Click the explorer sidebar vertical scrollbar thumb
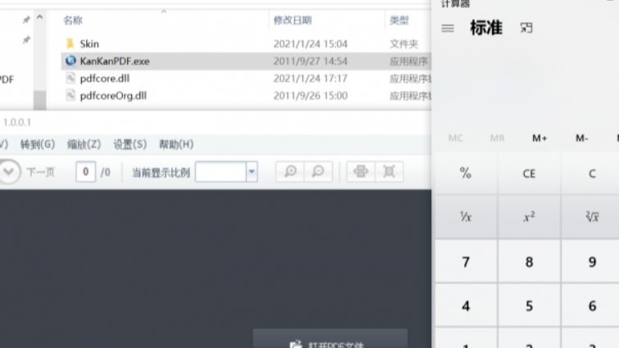The image size is (619, 348). pos(39,100)
